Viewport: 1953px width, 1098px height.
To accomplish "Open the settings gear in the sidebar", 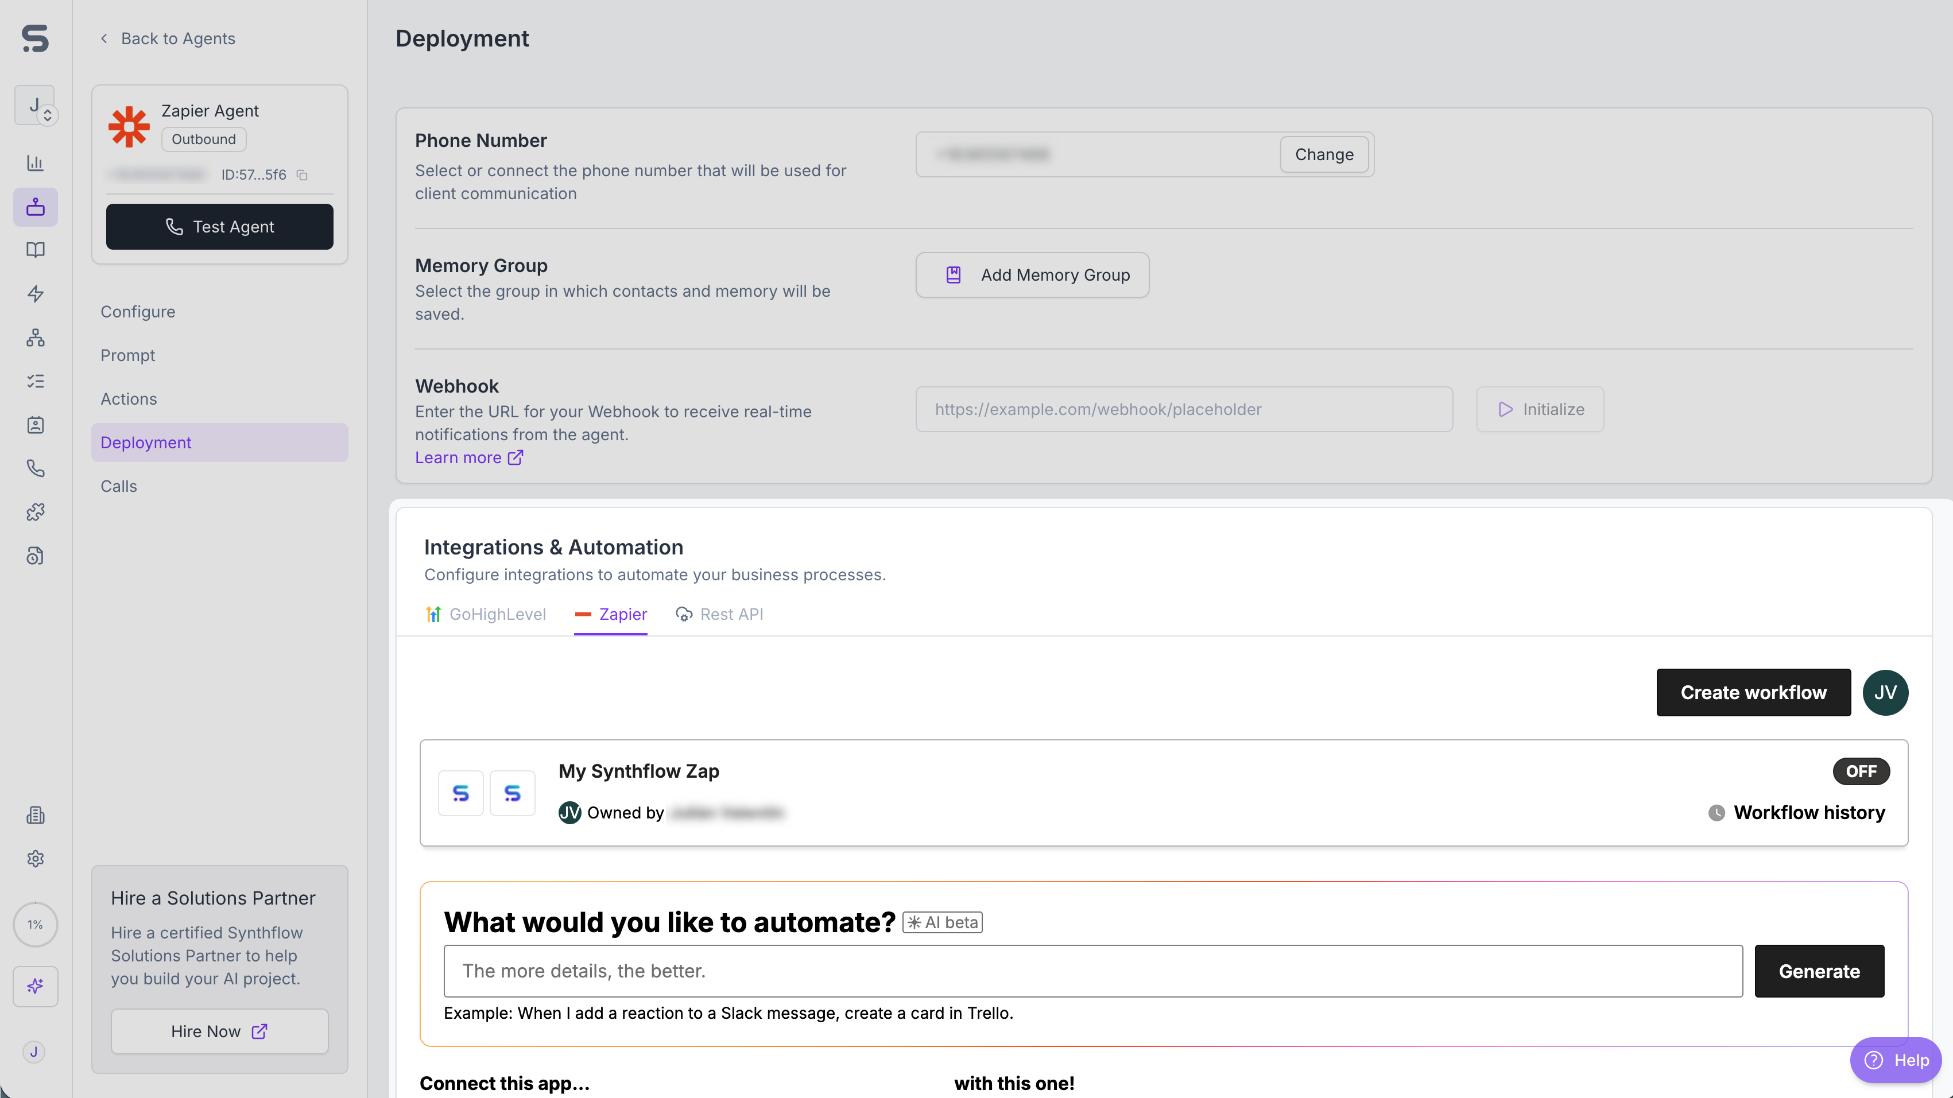I will (35, 859).
